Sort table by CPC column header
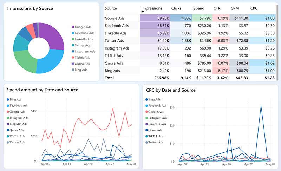281x171 pixels. click(254, 8)
